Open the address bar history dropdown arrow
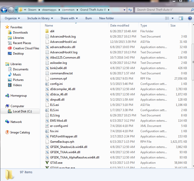 coord(124,10)
